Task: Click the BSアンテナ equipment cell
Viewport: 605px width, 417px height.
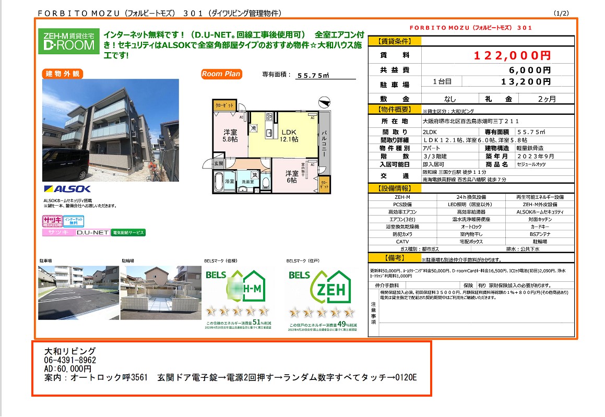Action: pos(540,234)
